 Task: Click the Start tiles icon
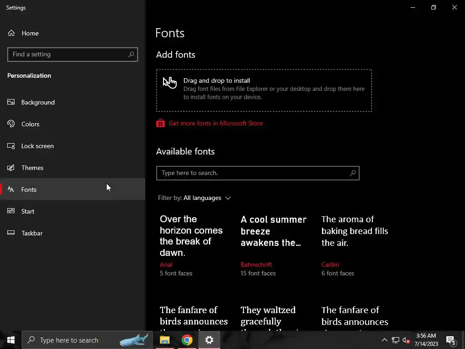click(11, 211)
